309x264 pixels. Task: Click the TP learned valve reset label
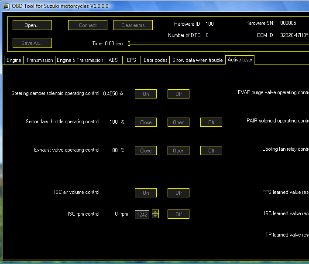coord(287,235)
